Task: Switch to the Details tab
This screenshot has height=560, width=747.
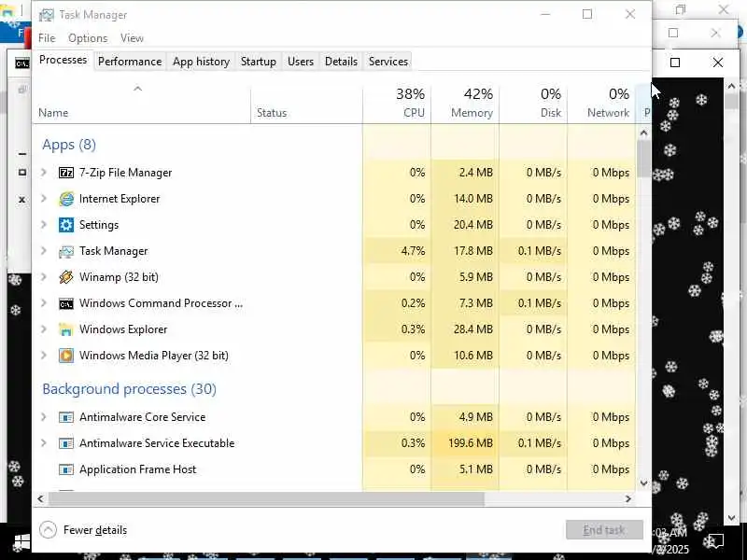Action: pyautogui.click(x=341, y=62)
